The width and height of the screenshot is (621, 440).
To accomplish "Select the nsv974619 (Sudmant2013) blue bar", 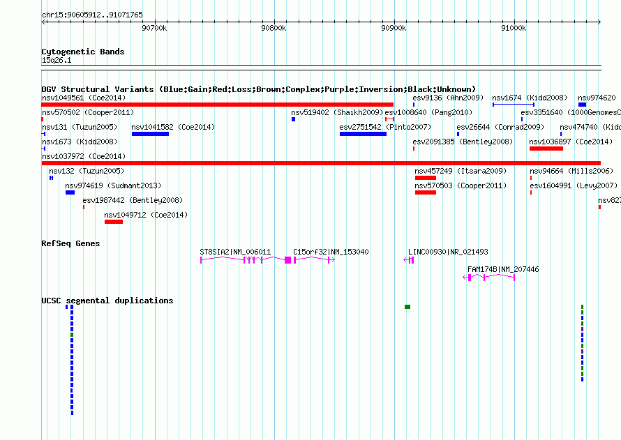I will click(x=70, y=192).
